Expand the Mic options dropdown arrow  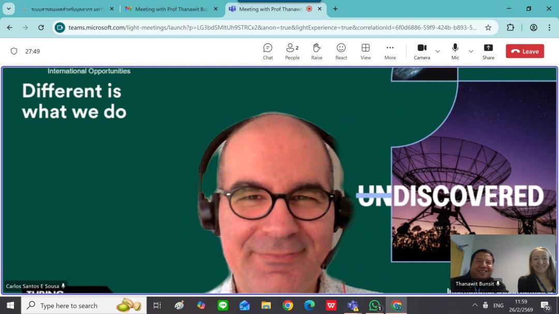[470, 51]
